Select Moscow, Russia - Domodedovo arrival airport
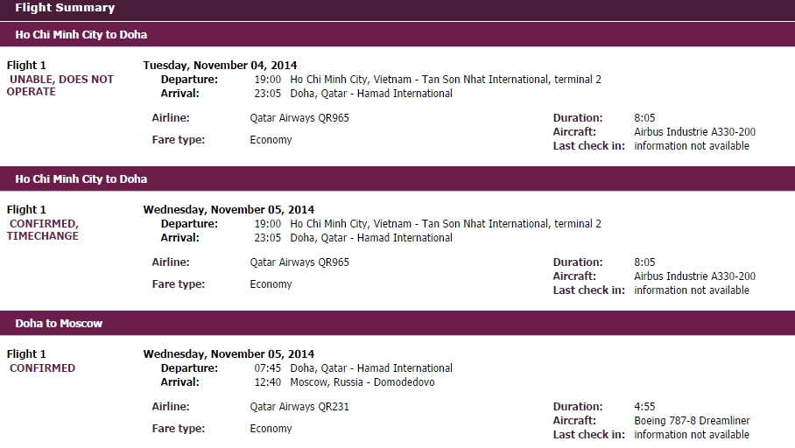The image size is (795, 448). pyautogui.click(x=362, y=382)
